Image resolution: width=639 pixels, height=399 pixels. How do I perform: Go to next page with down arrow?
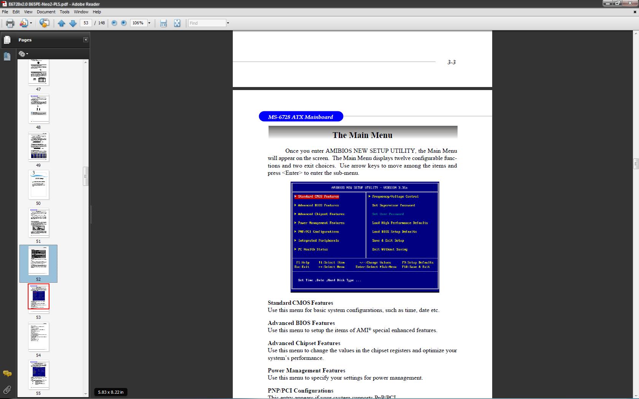73,23
